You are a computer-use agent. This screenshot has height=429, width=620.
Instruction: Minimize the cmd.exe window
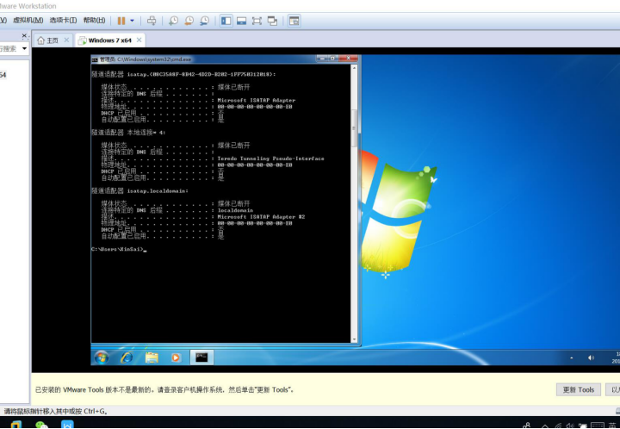322,58
